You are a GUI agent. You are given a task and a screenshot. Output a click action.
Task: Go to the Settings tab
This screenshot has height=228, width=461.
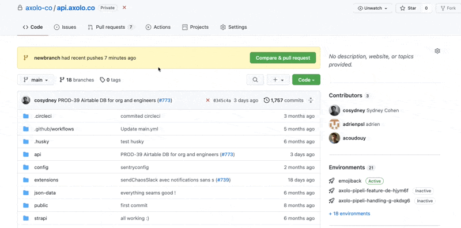tap(233, 27)
